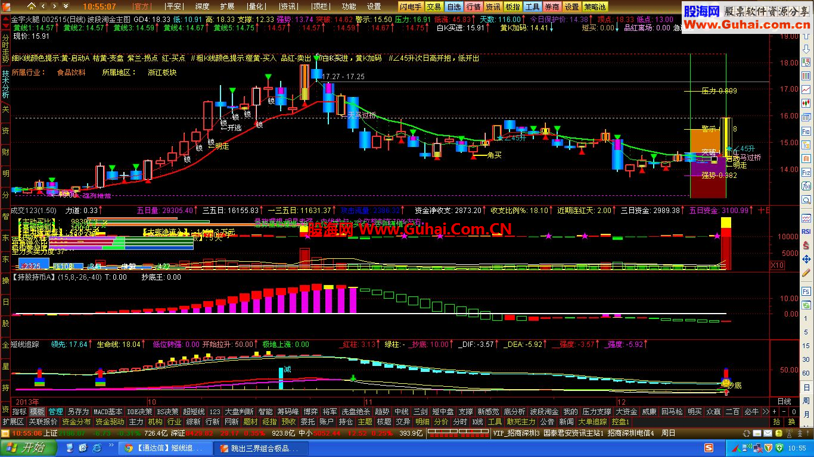
Task: Click the blue four-way move arrows icon
Action: tap(805, 259)
